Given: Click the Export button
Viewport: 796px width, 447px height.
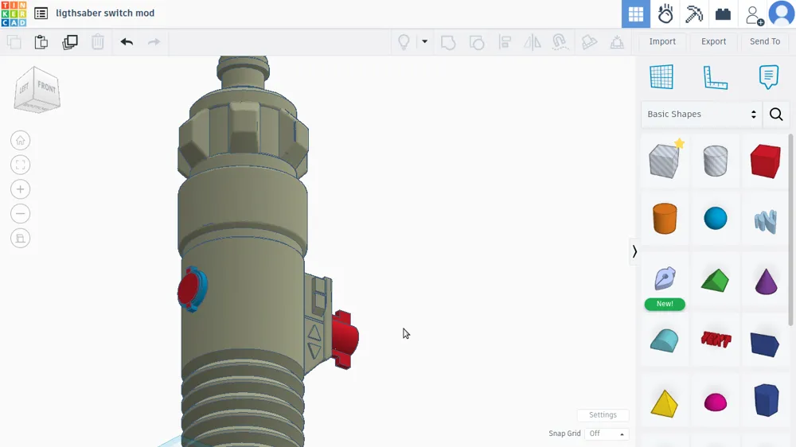Looking at the screenshot, I should [x=713, y=41].
